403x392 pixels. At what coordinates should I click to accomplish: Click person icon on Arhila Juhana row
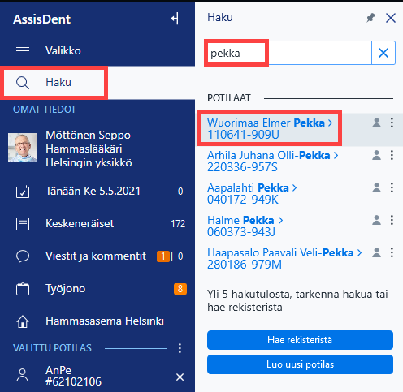pos(376,155)
